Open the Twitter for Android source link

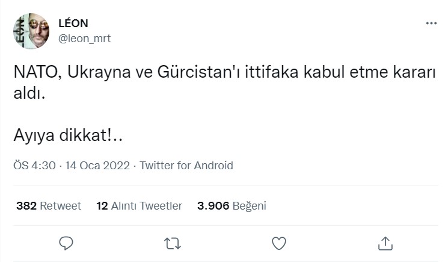point(186,166)
